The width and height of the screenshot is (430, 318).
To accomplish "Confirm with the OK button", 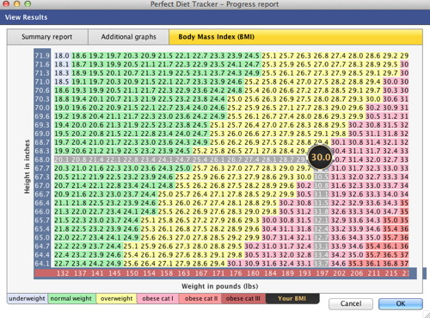I will [401, 303].
